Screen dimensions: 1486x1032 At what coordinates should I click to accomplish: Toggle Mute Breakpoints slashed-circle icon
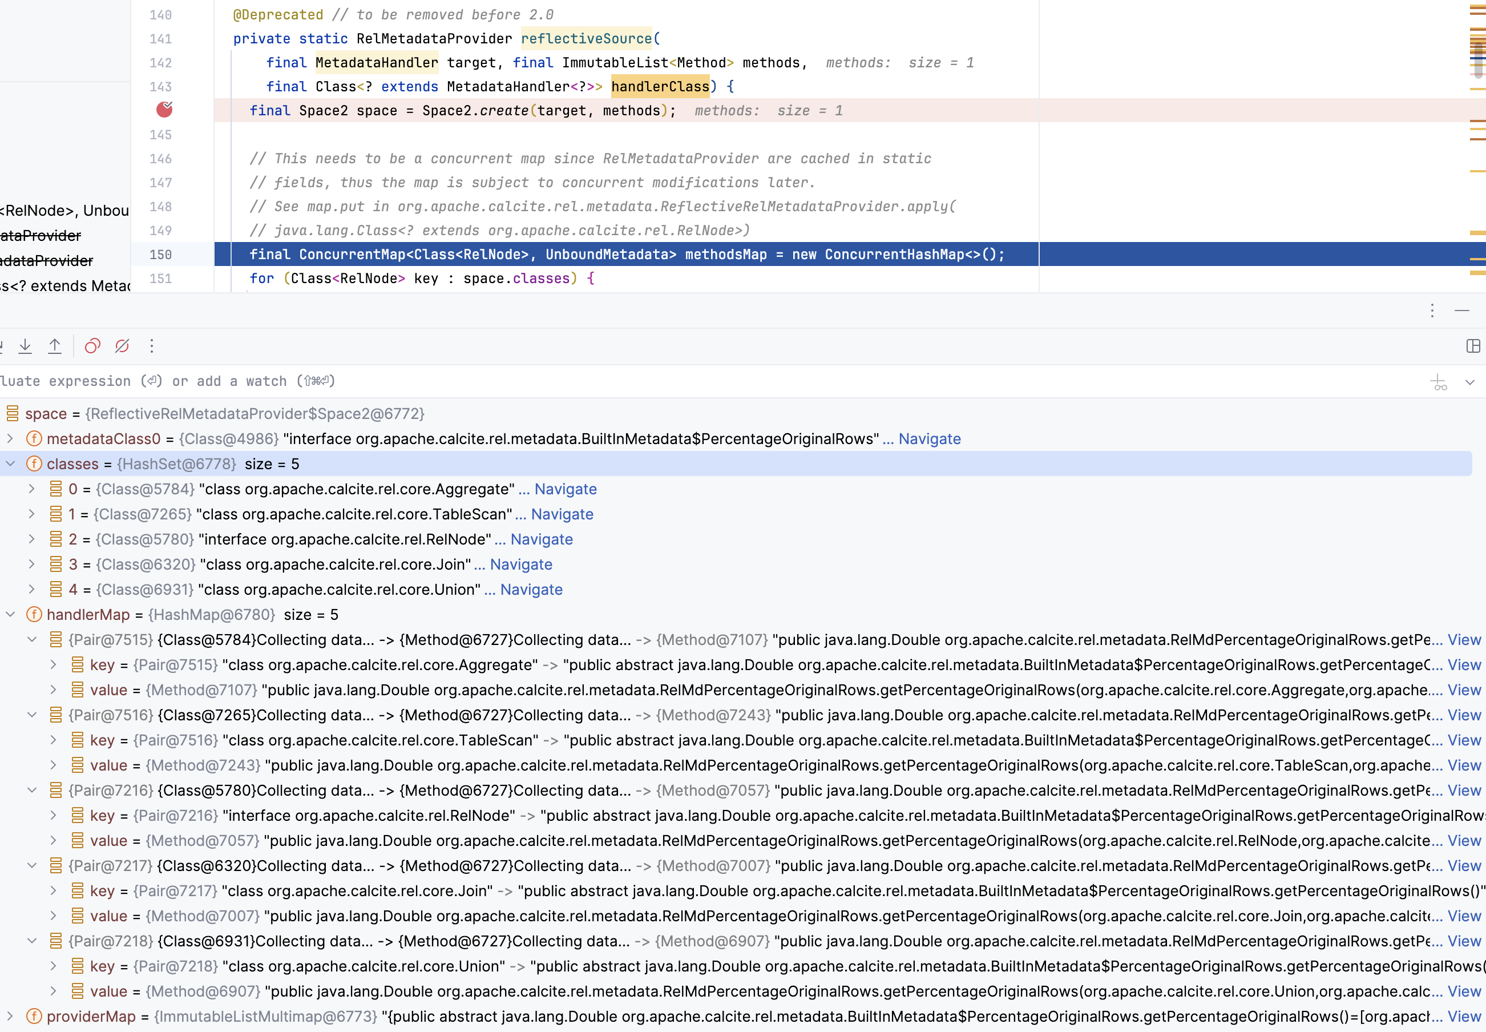[122, 346]
